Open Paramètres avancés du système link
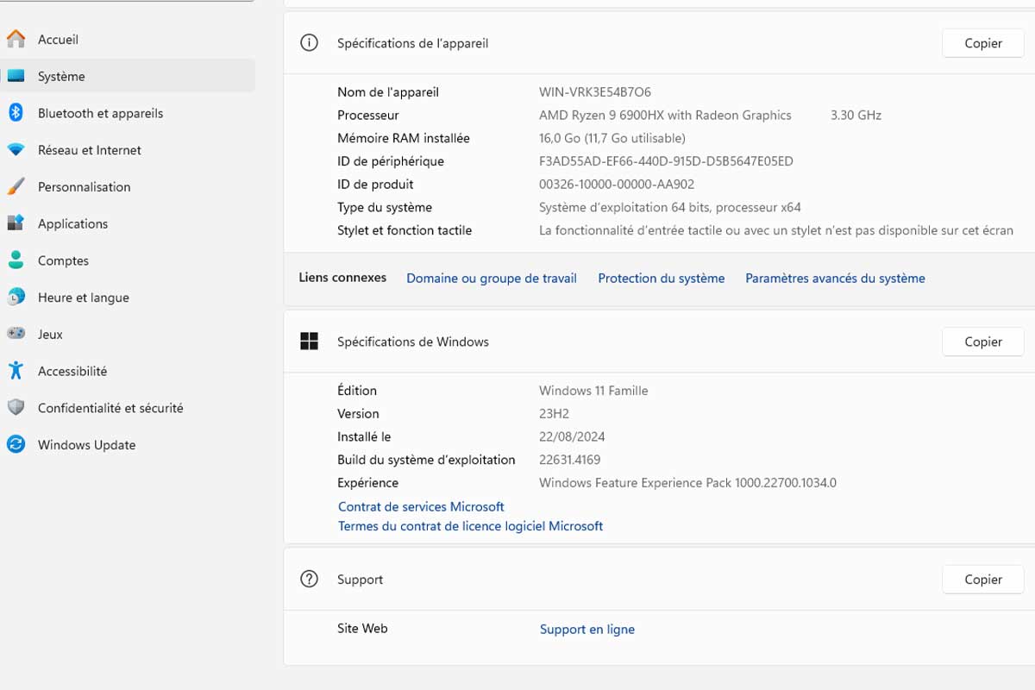Viewport: 1035px width, 690px height. pos(835,278)
